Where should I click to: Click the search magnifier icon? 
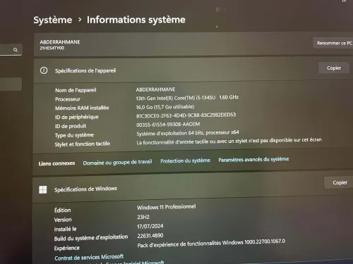16,50
